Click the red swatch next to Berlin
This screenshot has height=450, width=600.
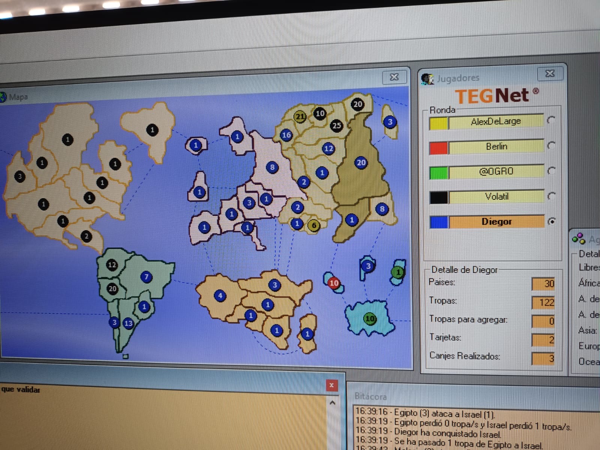(439, 148)
